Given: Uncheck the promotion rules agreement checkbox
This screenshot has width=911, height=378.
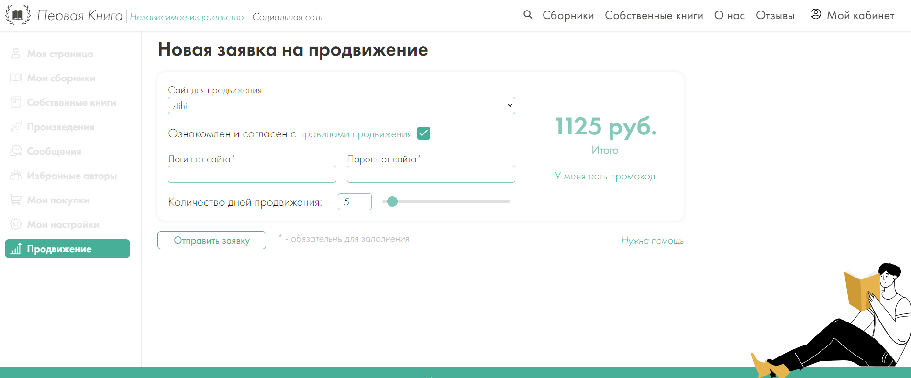Looking at the screenshot, I should pos(423,133).
